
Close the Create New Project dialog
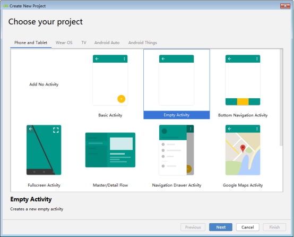point(285,6)
